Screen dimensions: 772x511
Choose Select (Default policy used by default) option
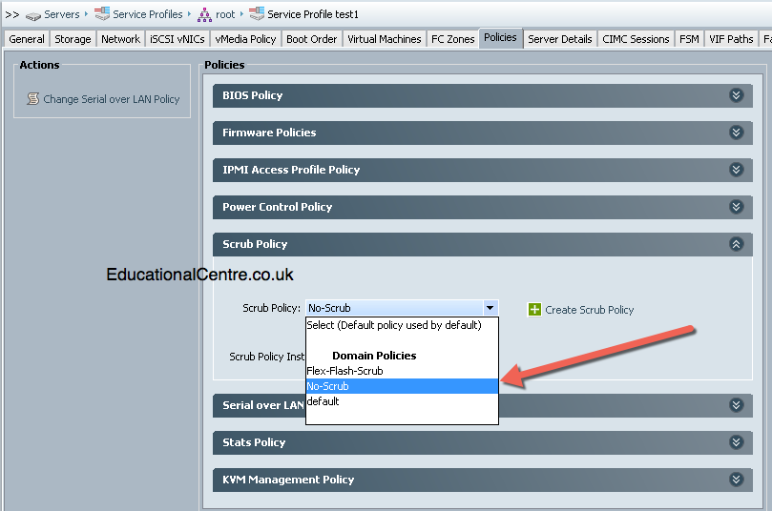pos(402,325)
